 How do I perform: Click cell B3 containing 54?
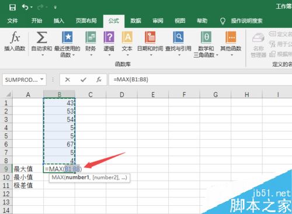[60, 119]
